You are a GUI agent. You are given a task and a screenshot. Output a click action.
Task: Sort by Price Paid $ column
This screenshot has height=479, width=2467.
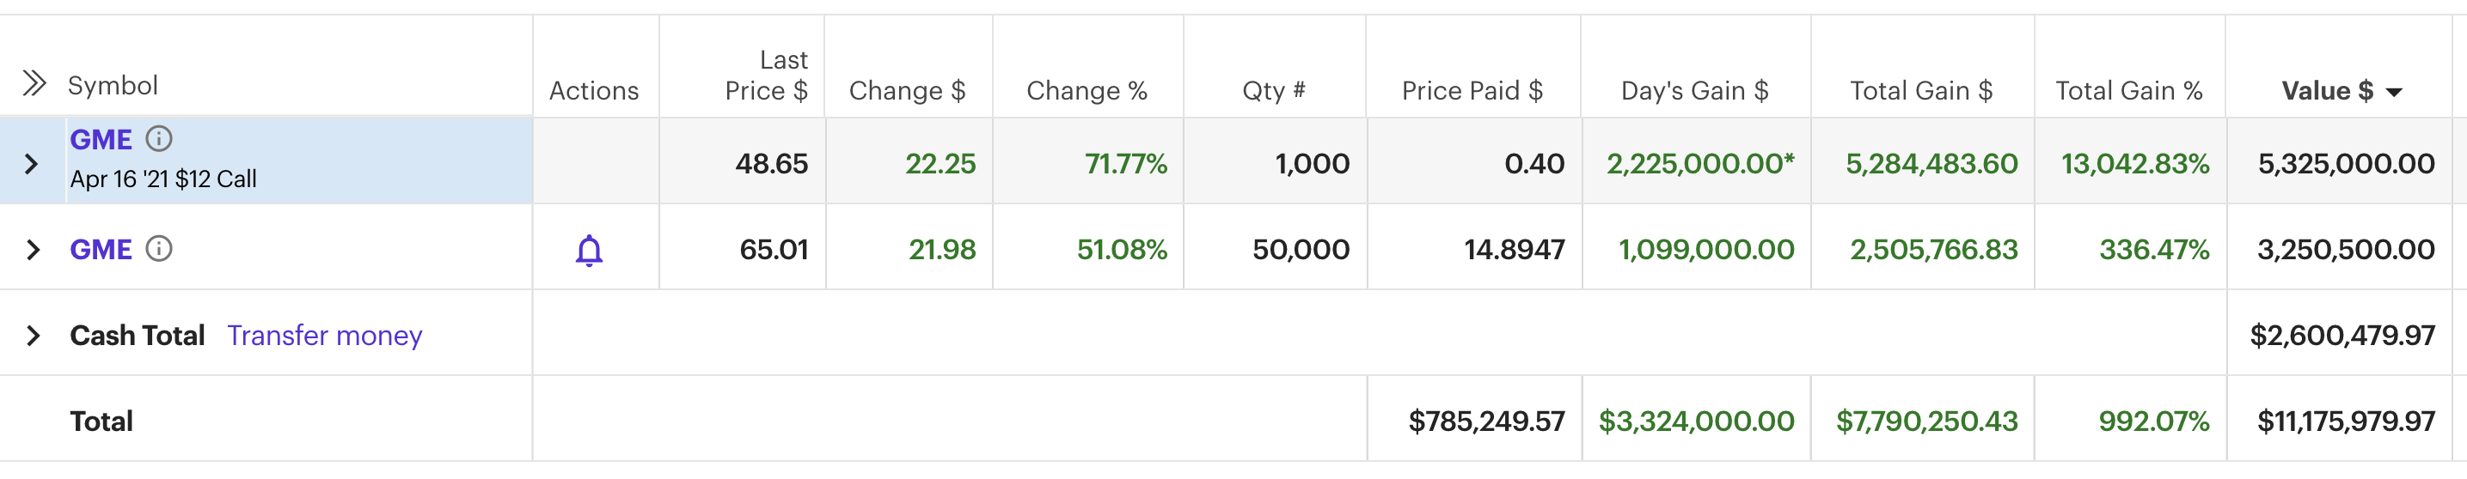click(1471, 91)
